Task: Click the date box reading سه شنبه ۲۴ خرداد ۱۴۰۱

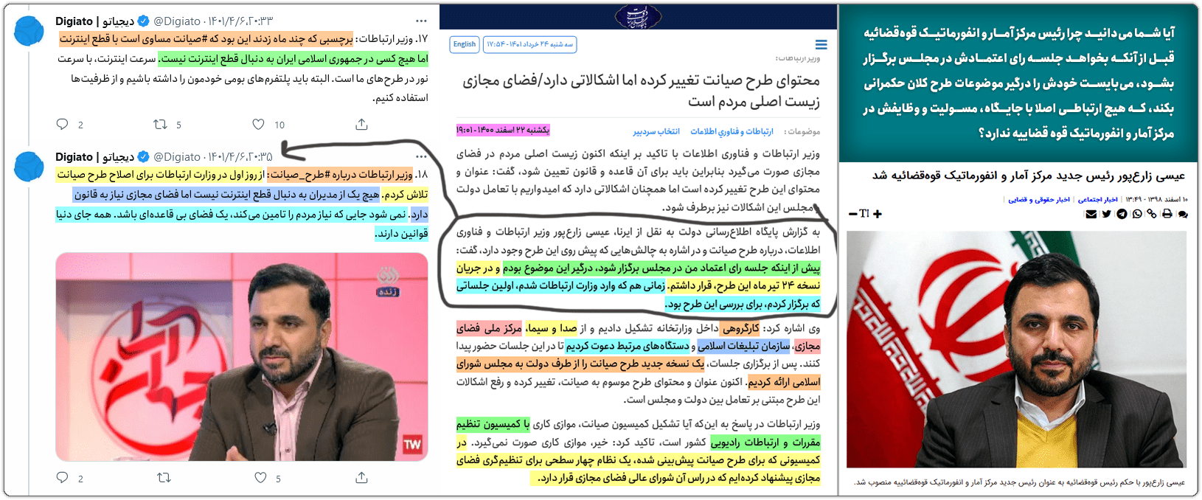Action: pos(529,44)
